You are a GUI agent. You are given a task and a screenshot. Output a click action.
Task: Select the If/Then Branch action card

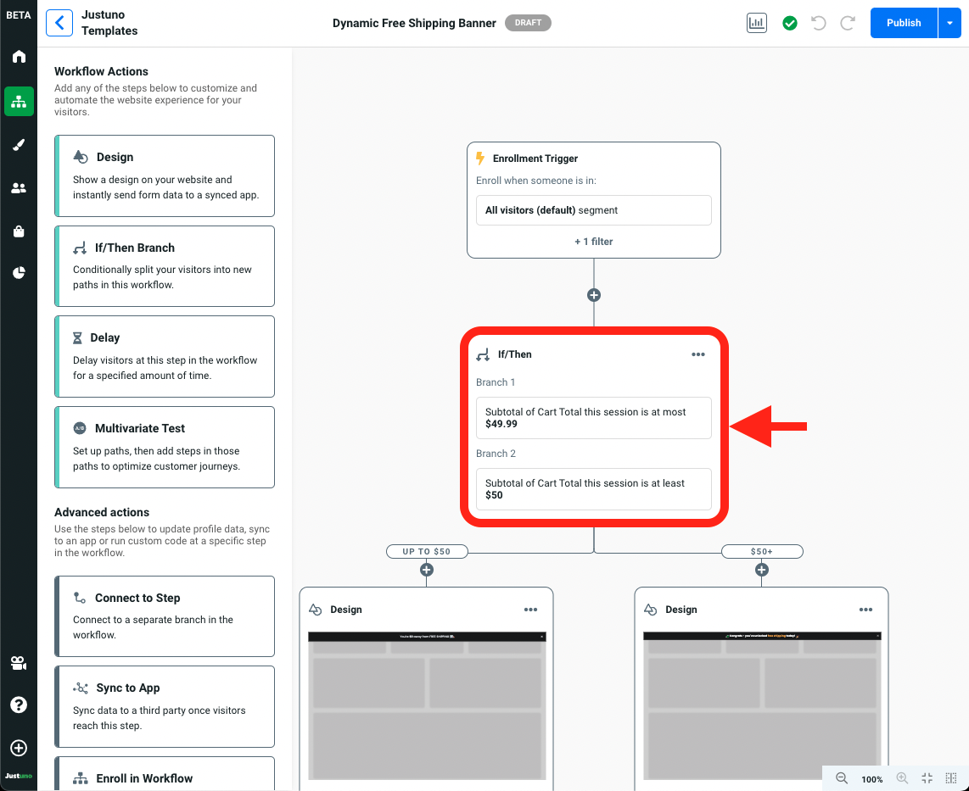tap(165, 265)
